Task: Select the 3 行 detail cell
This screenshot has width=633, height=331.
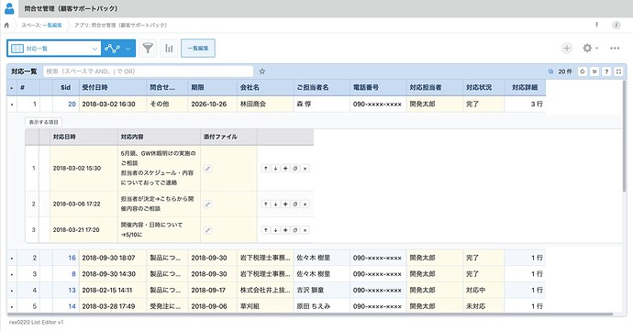Action: (x=525, y=105)
